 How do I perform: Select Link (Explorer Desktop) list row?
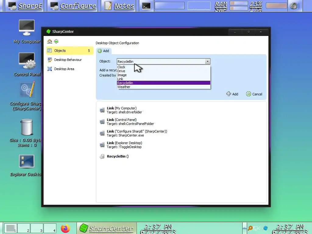point(181,145)
